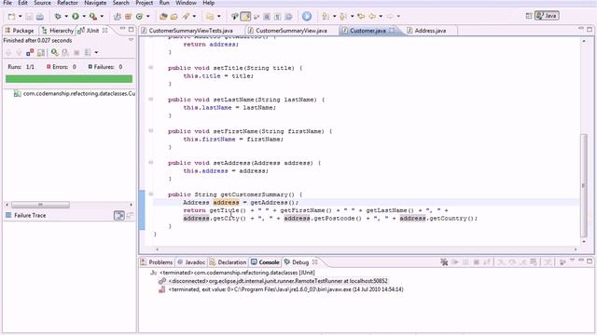Switch to the Console tab
This screenshot has width=597, height=335.
[x=265, y=262]
